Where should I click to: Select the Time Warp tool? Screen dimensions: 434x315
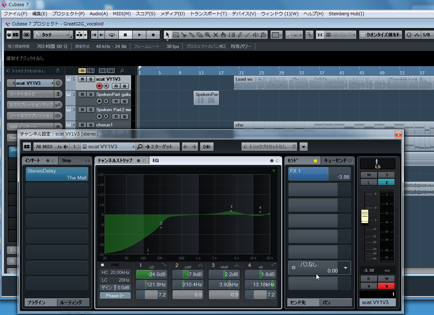tap(232, 35)
